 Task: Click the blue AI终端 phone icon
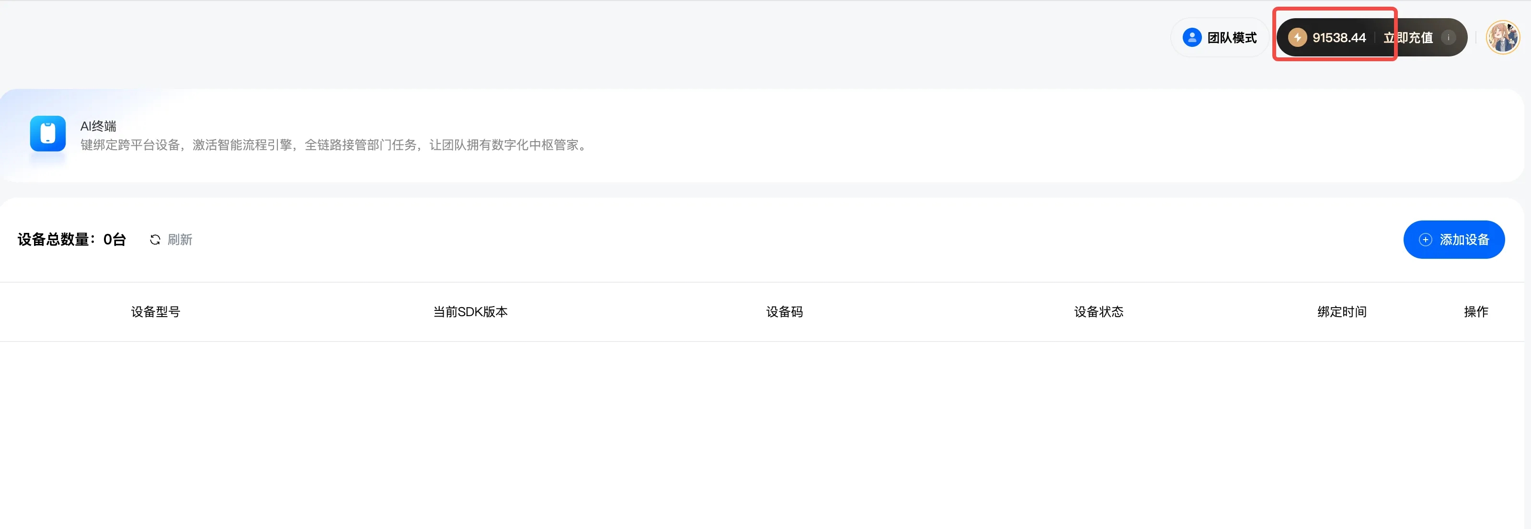[47, 133]
